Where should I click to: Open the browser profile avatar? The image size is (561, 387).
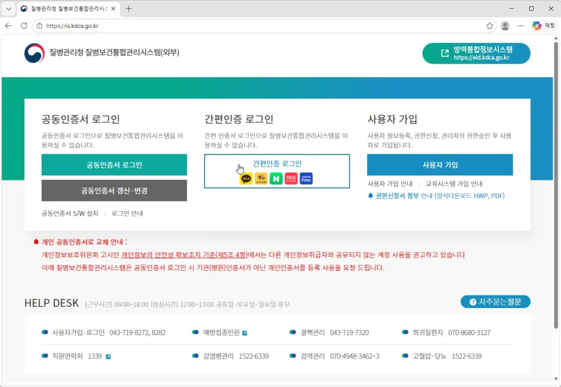(x=505, y=26)
